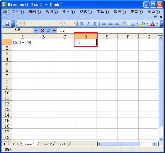Switch to Sheet3 tab
The width and height of the screenshot is (165, 153).
62,144
